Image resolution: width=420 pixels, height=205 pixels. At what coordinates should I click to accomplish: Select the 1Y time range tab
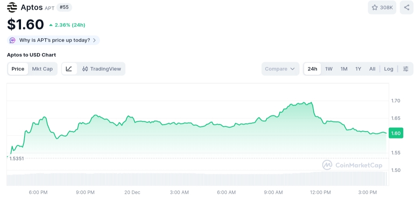pos(358,69)
